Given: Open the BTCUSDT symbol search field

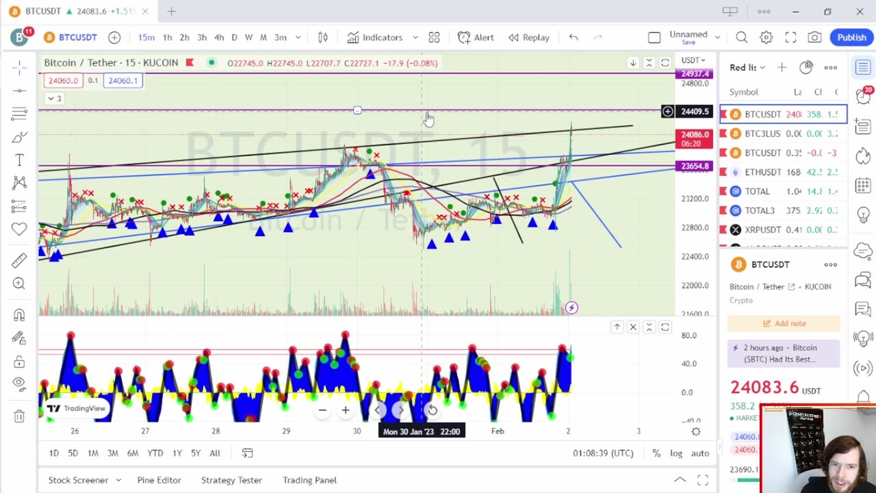Looking at the screenshot, I should [70, 38].
